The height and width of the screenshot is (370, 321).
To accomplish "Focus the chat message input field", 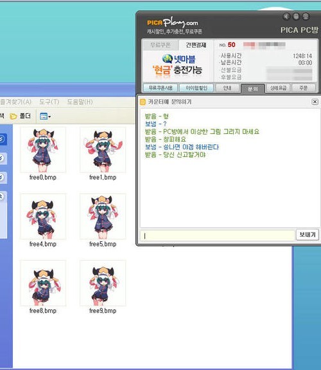I will point(218,236).
